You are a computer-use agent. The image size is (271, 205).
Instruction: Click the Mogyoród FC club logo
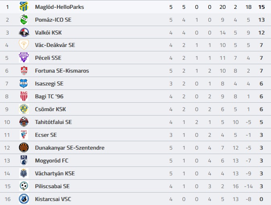24,160
